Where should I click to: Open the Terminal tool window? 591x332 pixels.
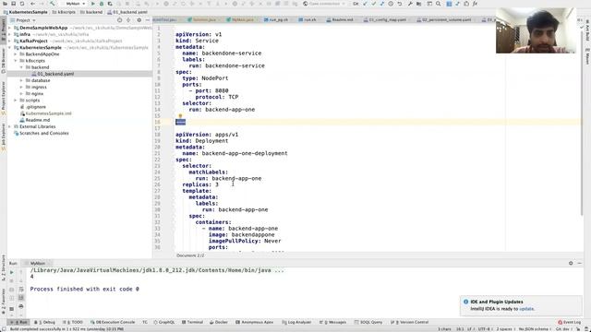(192, 322)
